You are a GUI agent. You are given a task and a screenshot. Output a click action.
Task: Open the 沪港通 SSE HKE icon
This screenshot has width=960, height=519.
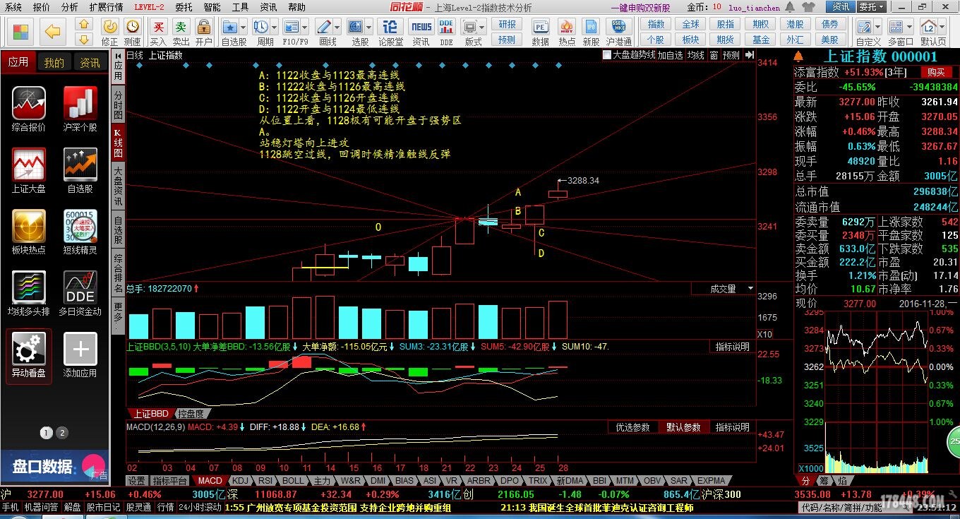coord(618,26)
